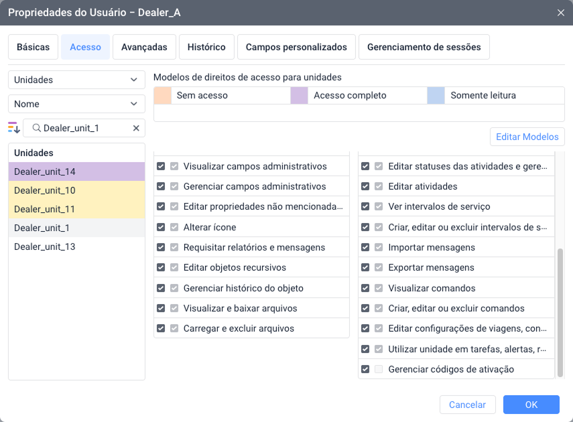Image resolution: width=573 pixels, height=422 pixels.
Task: Switch to the Básicas tab
Action: coord(34,47)
